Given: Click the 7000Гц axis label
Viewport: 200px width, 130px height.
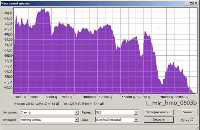Looking at the screenshot, I should click(66, 97).
